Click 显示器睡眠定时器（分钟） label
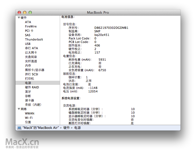Screen dimensions: 196x152 tap(87, 116)
